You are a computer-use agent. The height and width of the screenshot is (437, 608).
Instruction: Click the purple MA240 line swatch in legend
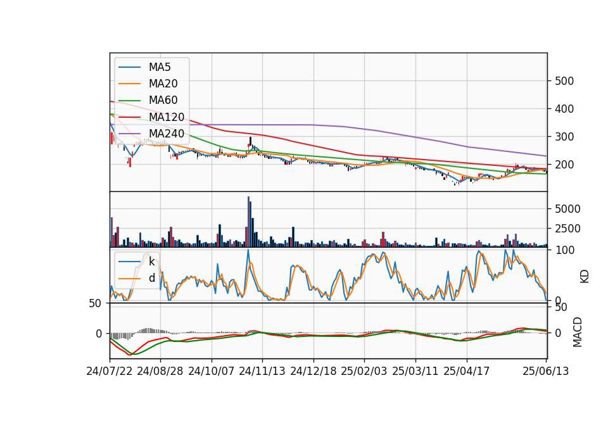(129, 134)
